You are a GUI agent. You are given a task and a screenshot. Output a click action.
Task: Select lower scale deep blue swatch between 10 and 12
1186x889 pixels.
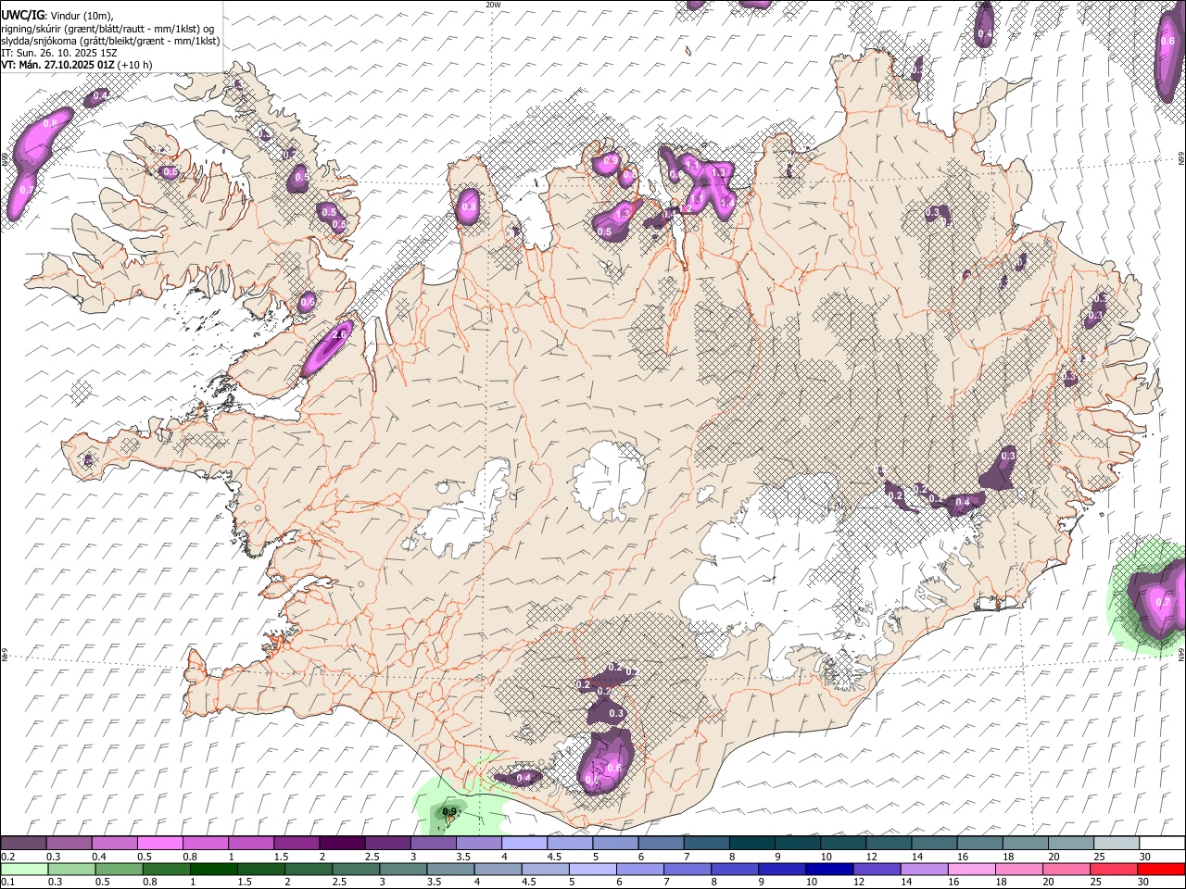[829, 870]
